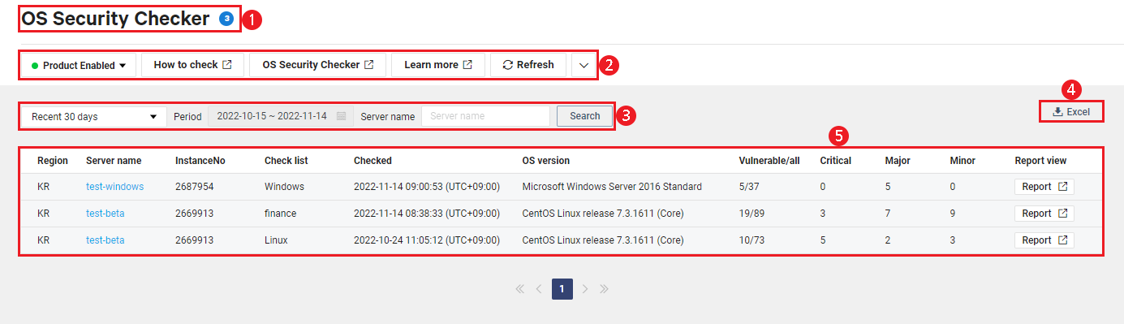The image size is (1124, 324).
Task: Click the Search button
Action: click(x=584, y=116)
